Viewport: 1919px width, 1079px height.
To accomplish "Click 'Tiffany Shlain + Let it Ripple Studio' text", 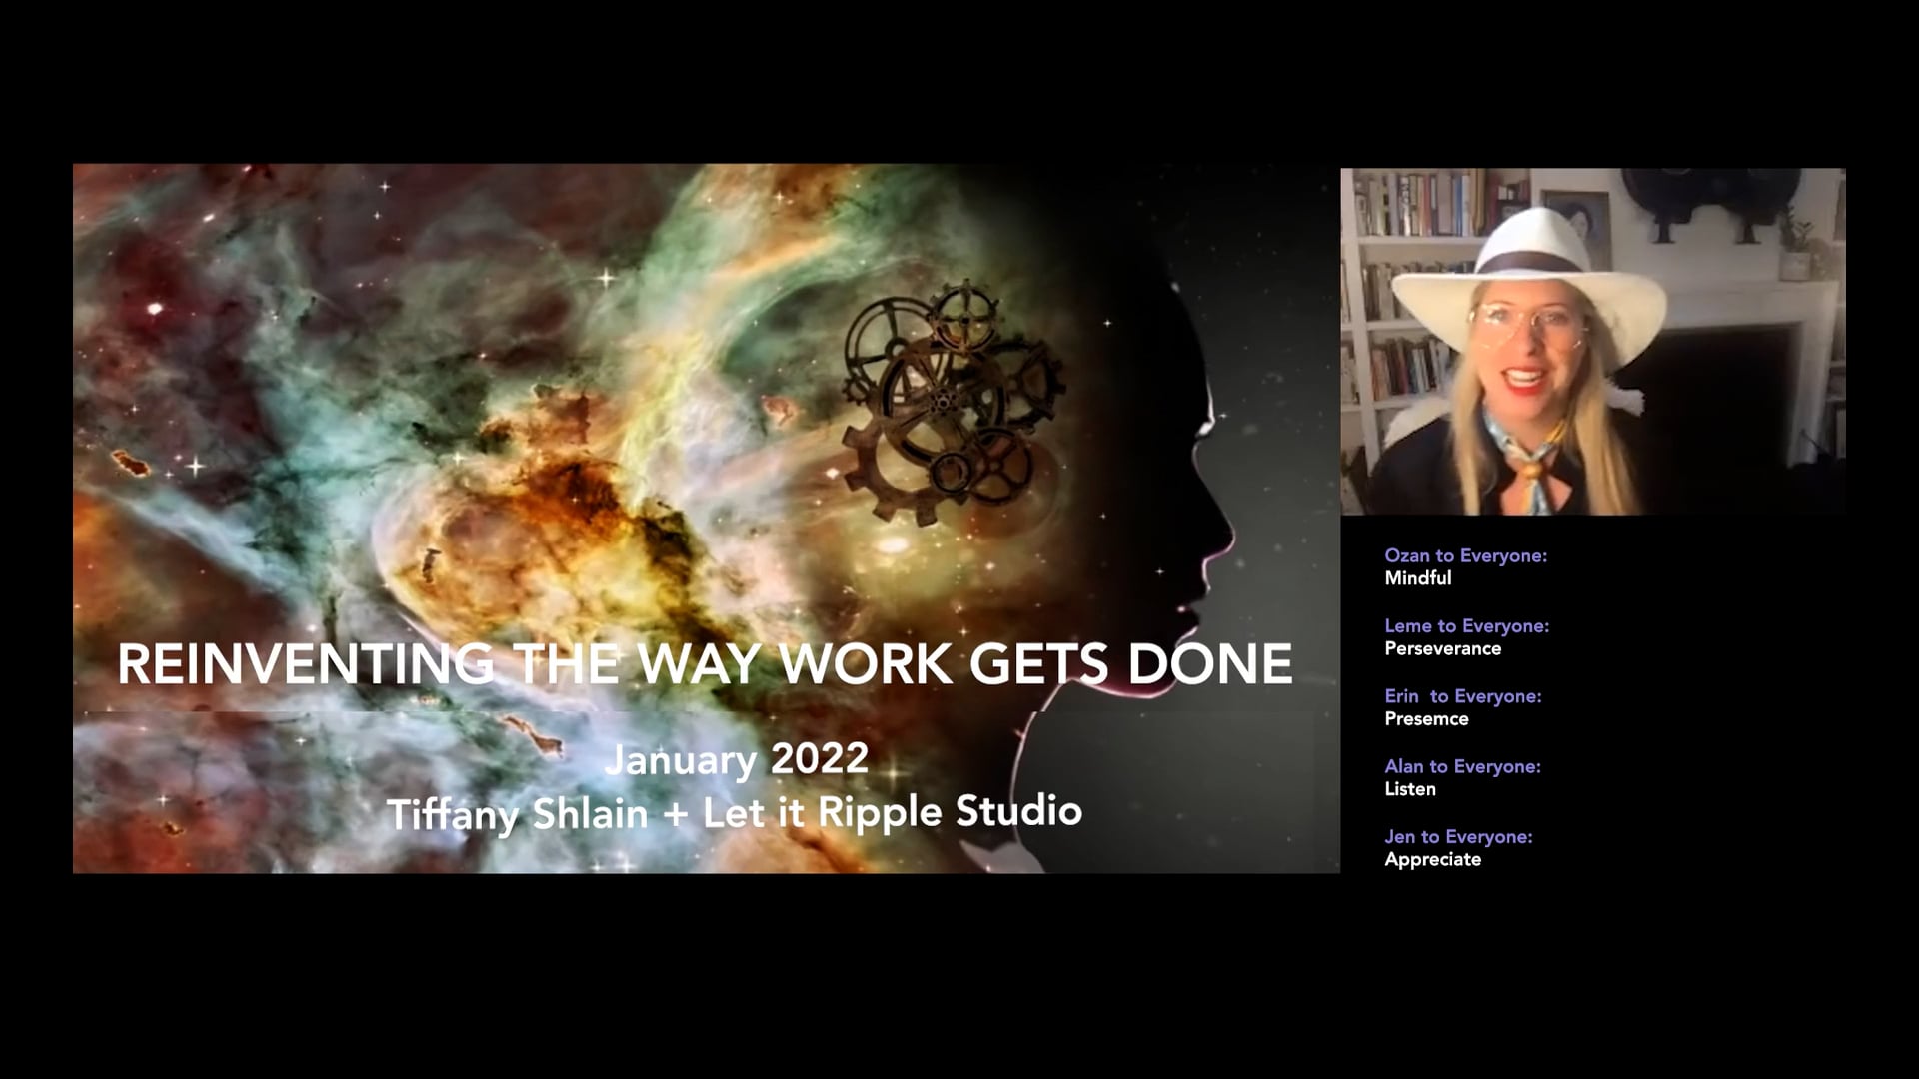I will click(735, 813).
